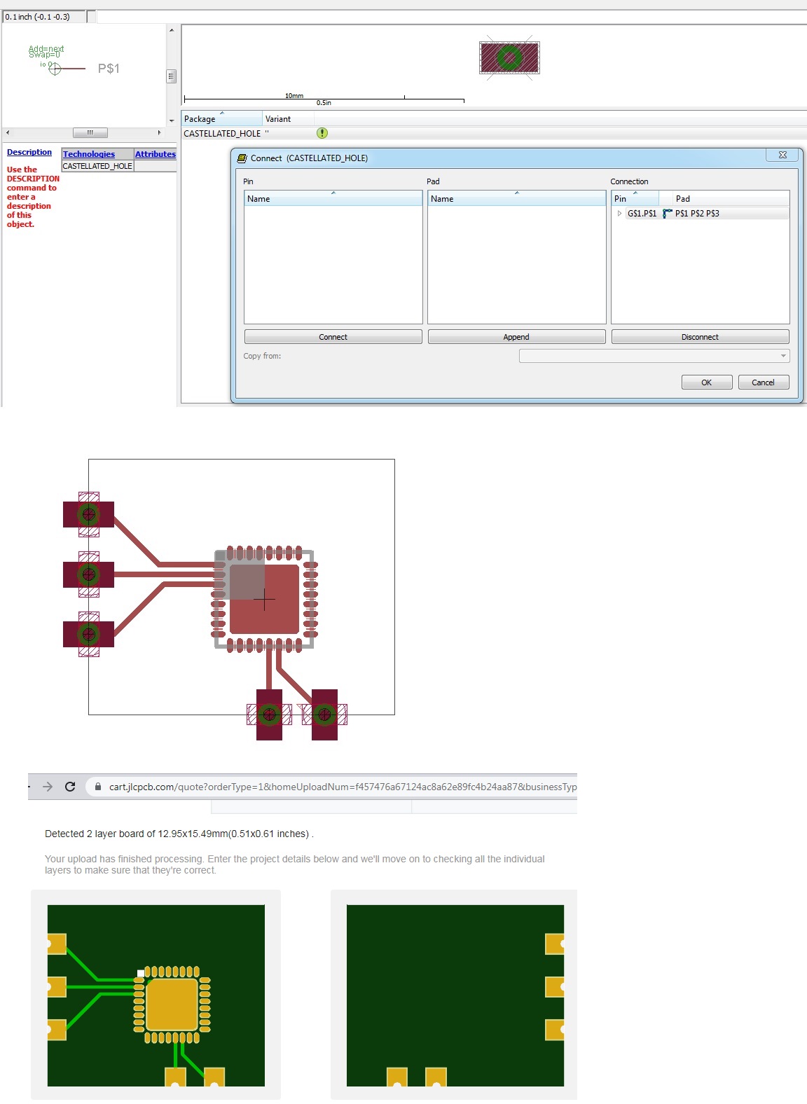The height and width of the screenshot is (1104, 807).
Task: Close the Connect dialog
Action: (782, 155)
